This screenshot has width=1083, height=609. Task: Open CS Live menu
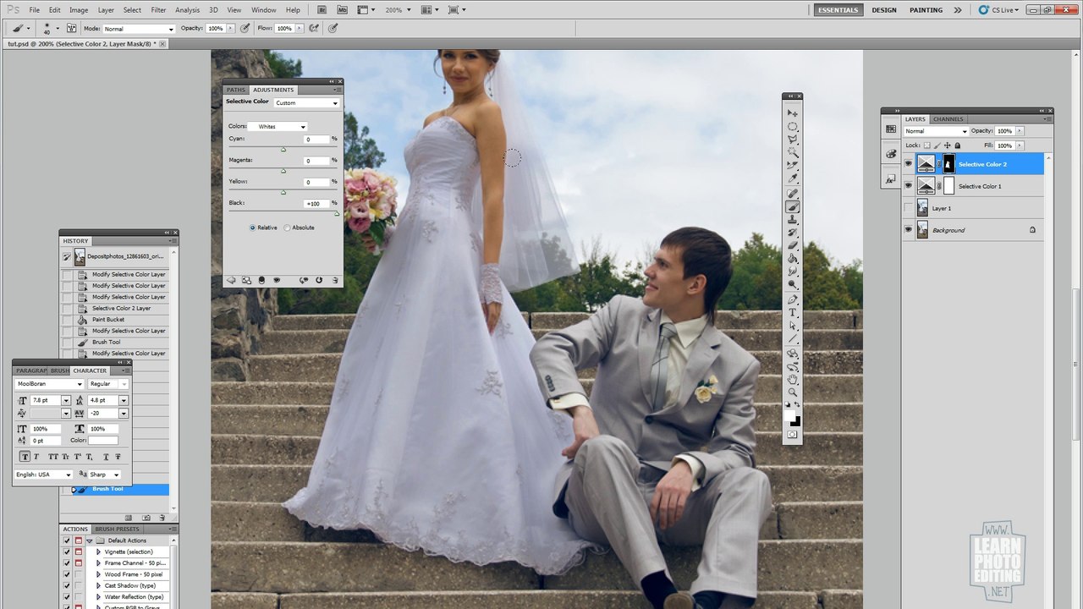(1000, 10)
